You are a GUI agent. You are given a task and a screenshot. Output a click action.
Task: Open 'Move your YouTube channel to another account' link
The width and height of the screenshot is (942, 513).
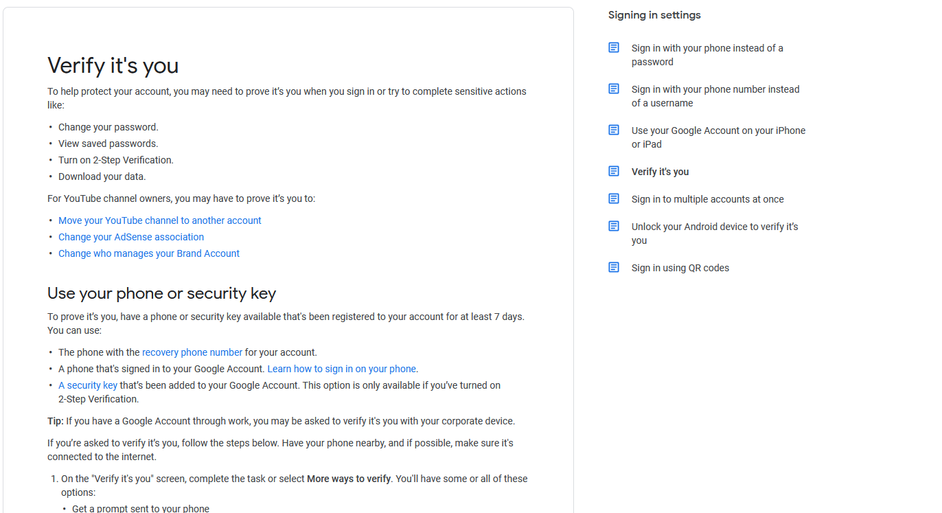click(x=160, y=220)
